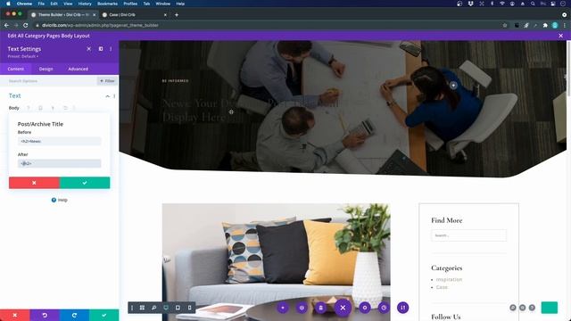Cancel dynamic content with the red X button
Image resolution: width=571 pixels, height=321 pixels.
pyautogui.click(x=34, y=183)
